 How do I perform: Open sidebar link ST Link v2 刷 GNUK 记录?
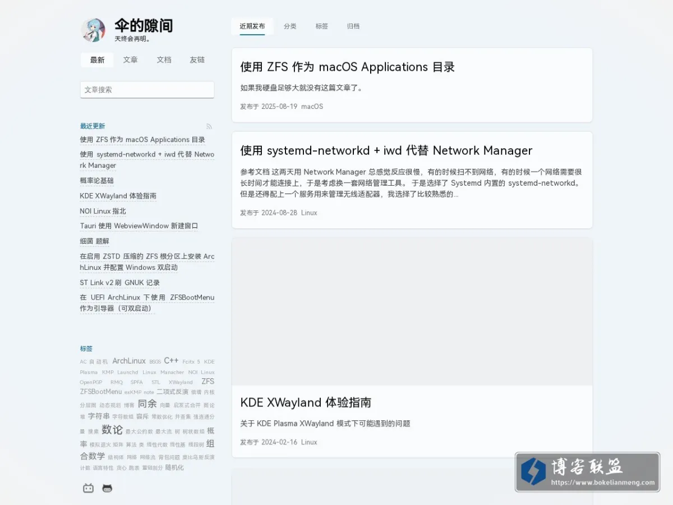(x=120, y=283)
